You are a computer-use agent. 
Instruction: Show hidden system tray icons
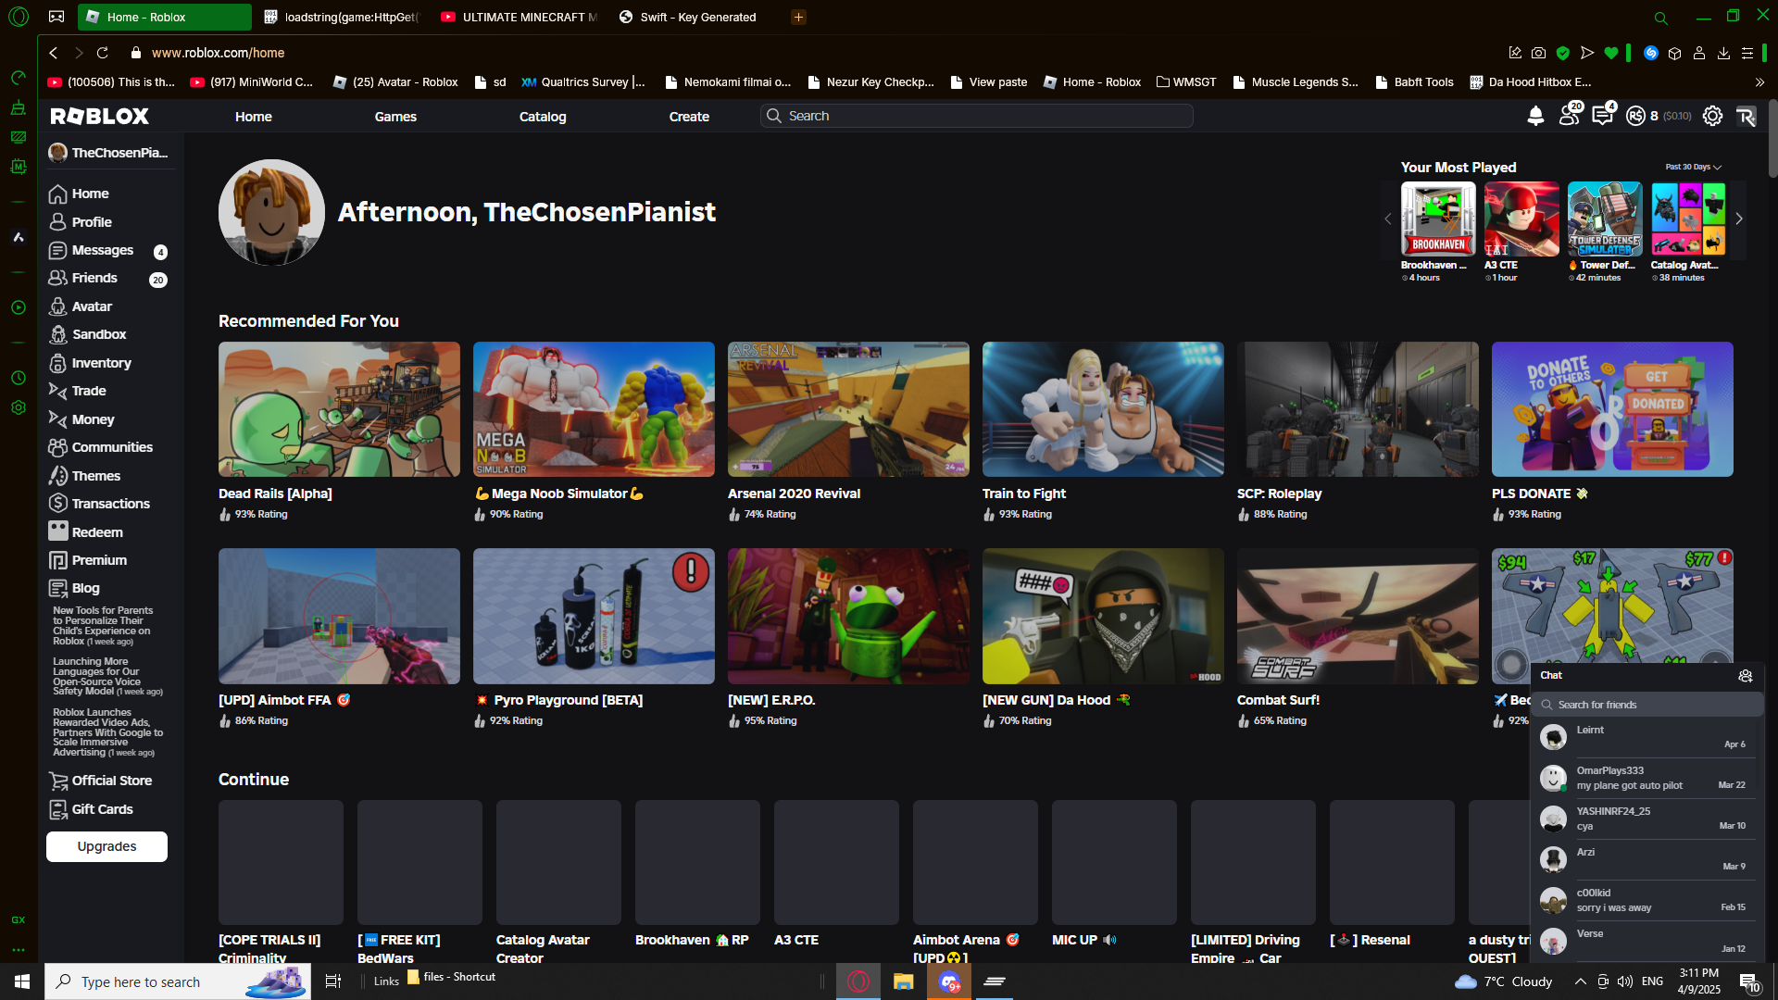pyautogui.click(x=1580, y=981)
